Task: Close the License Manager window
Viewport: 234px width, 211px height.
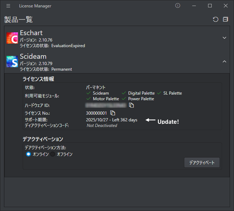Action: tap(226, 6)
